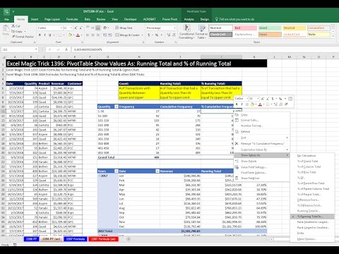
Task: Open the font size dropdown in ribbon
Action: click(x=71, y=28)
